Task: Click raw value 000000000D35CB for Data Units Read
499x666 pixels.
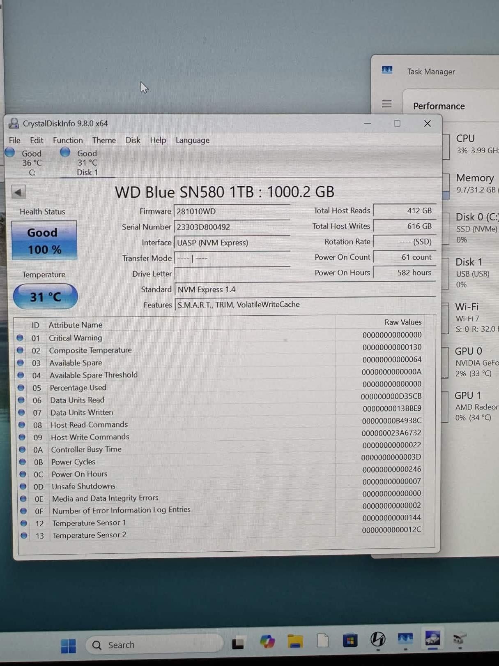Action: pyautogui.click(x=391, y=396)
